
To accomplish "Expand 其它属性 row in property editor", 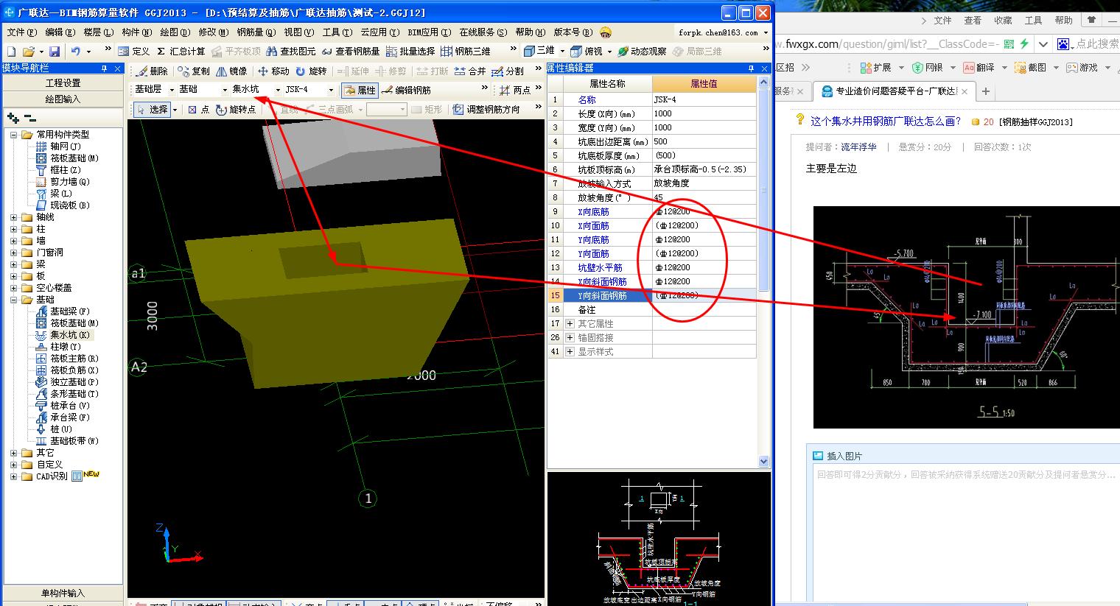I will [570, 324].
